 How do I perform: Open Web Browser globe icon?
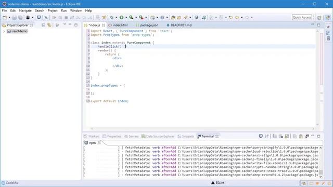click(x=197, y=17)
